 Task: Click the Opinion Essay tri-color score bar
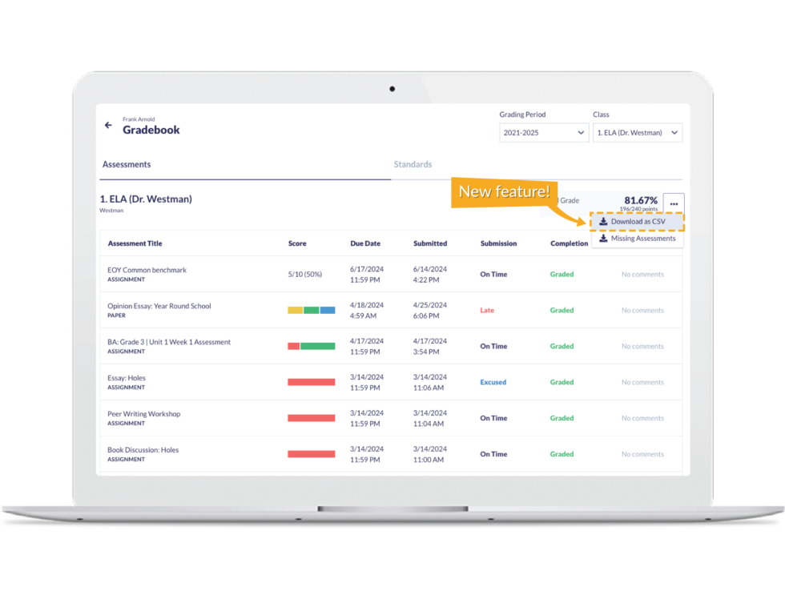click(312, 310)
